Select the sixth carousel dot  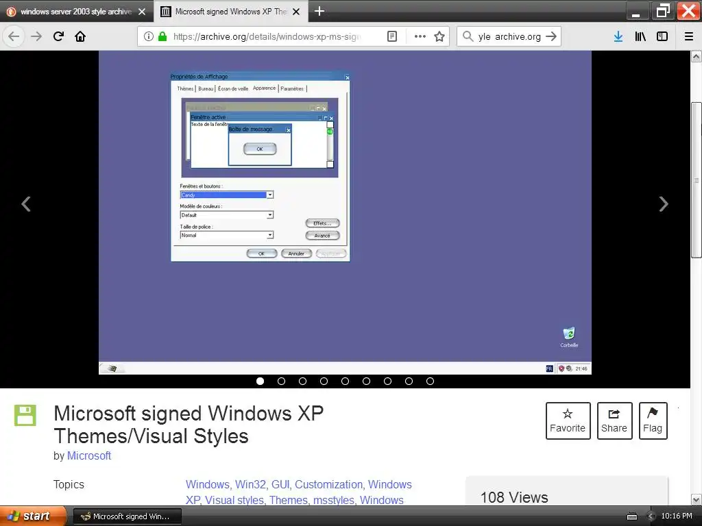(366, 381)
